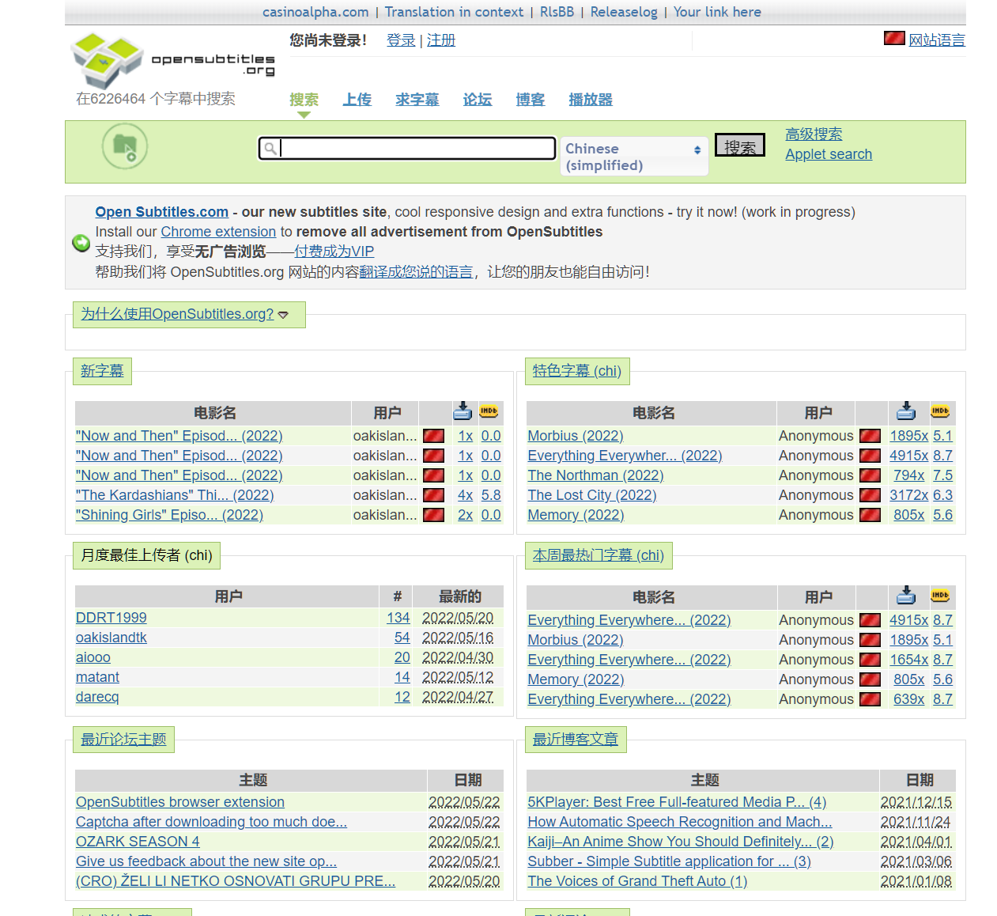Image resolution: width=997 pixels, height=916 pixels.
Task: Click 翻译成您说的语言 link
Action: [x=416, y=272]
